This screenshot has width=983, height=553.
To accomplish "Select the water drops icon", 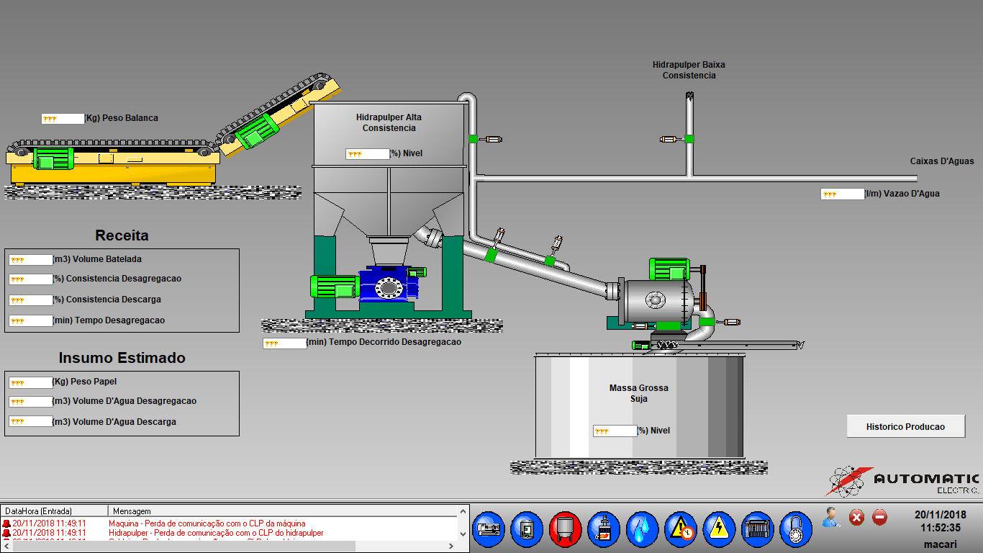I will click(642, 529).
